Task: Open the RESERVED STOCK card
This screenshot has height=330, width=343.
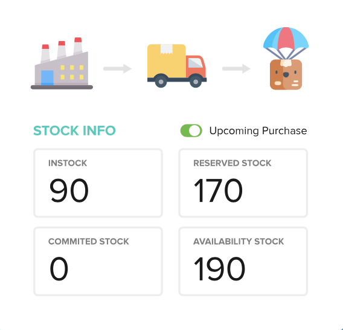Action: (243, 183)
